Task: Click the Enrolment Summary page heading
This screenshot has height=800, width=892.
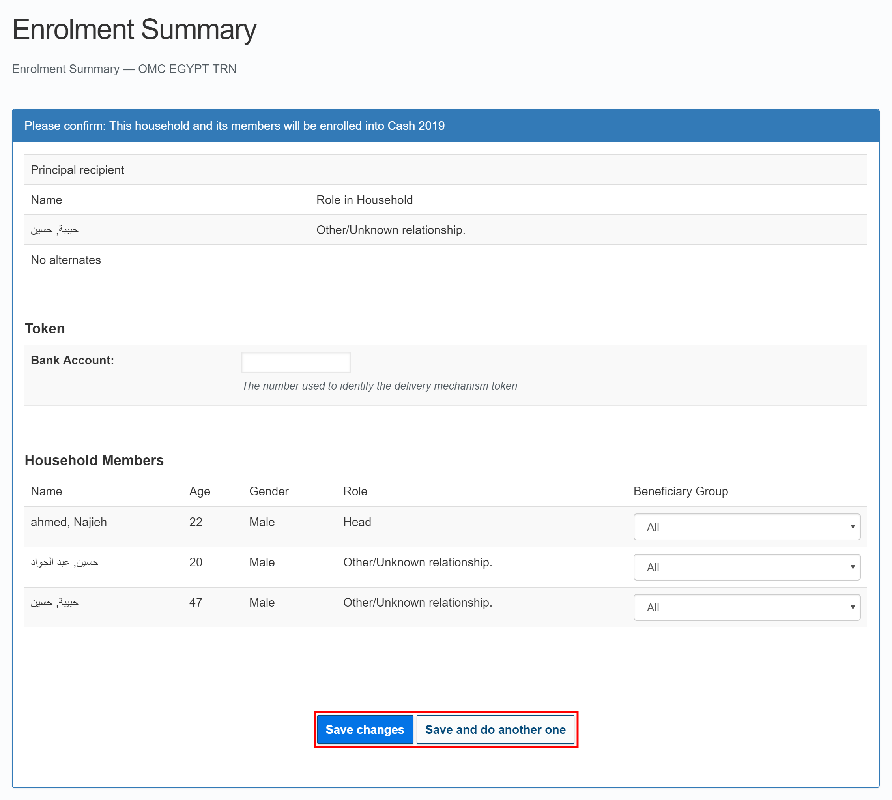Action: [x=134, y=30]
